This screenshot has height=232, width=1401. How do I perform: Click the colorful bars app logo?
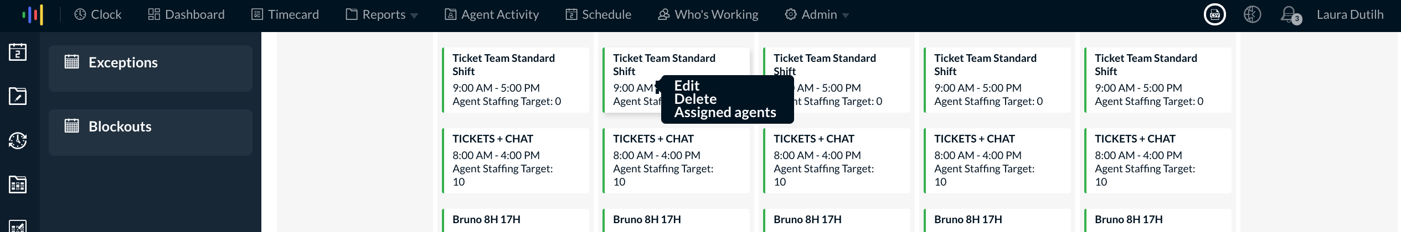pos(33,15)
